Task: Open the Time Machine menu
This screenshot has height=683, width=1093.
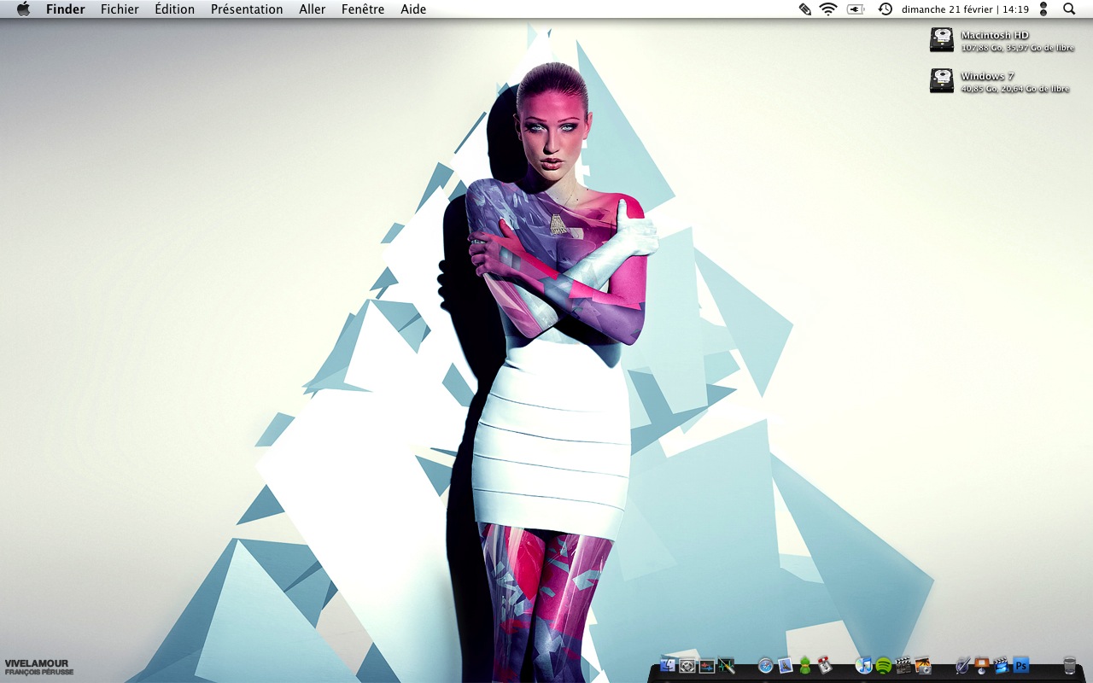Action: [886, 9]
